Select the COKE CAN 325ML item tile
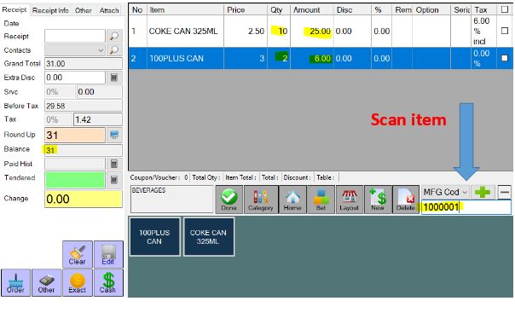Viewport: 515px width, 324px height. (x=209, y=236)
